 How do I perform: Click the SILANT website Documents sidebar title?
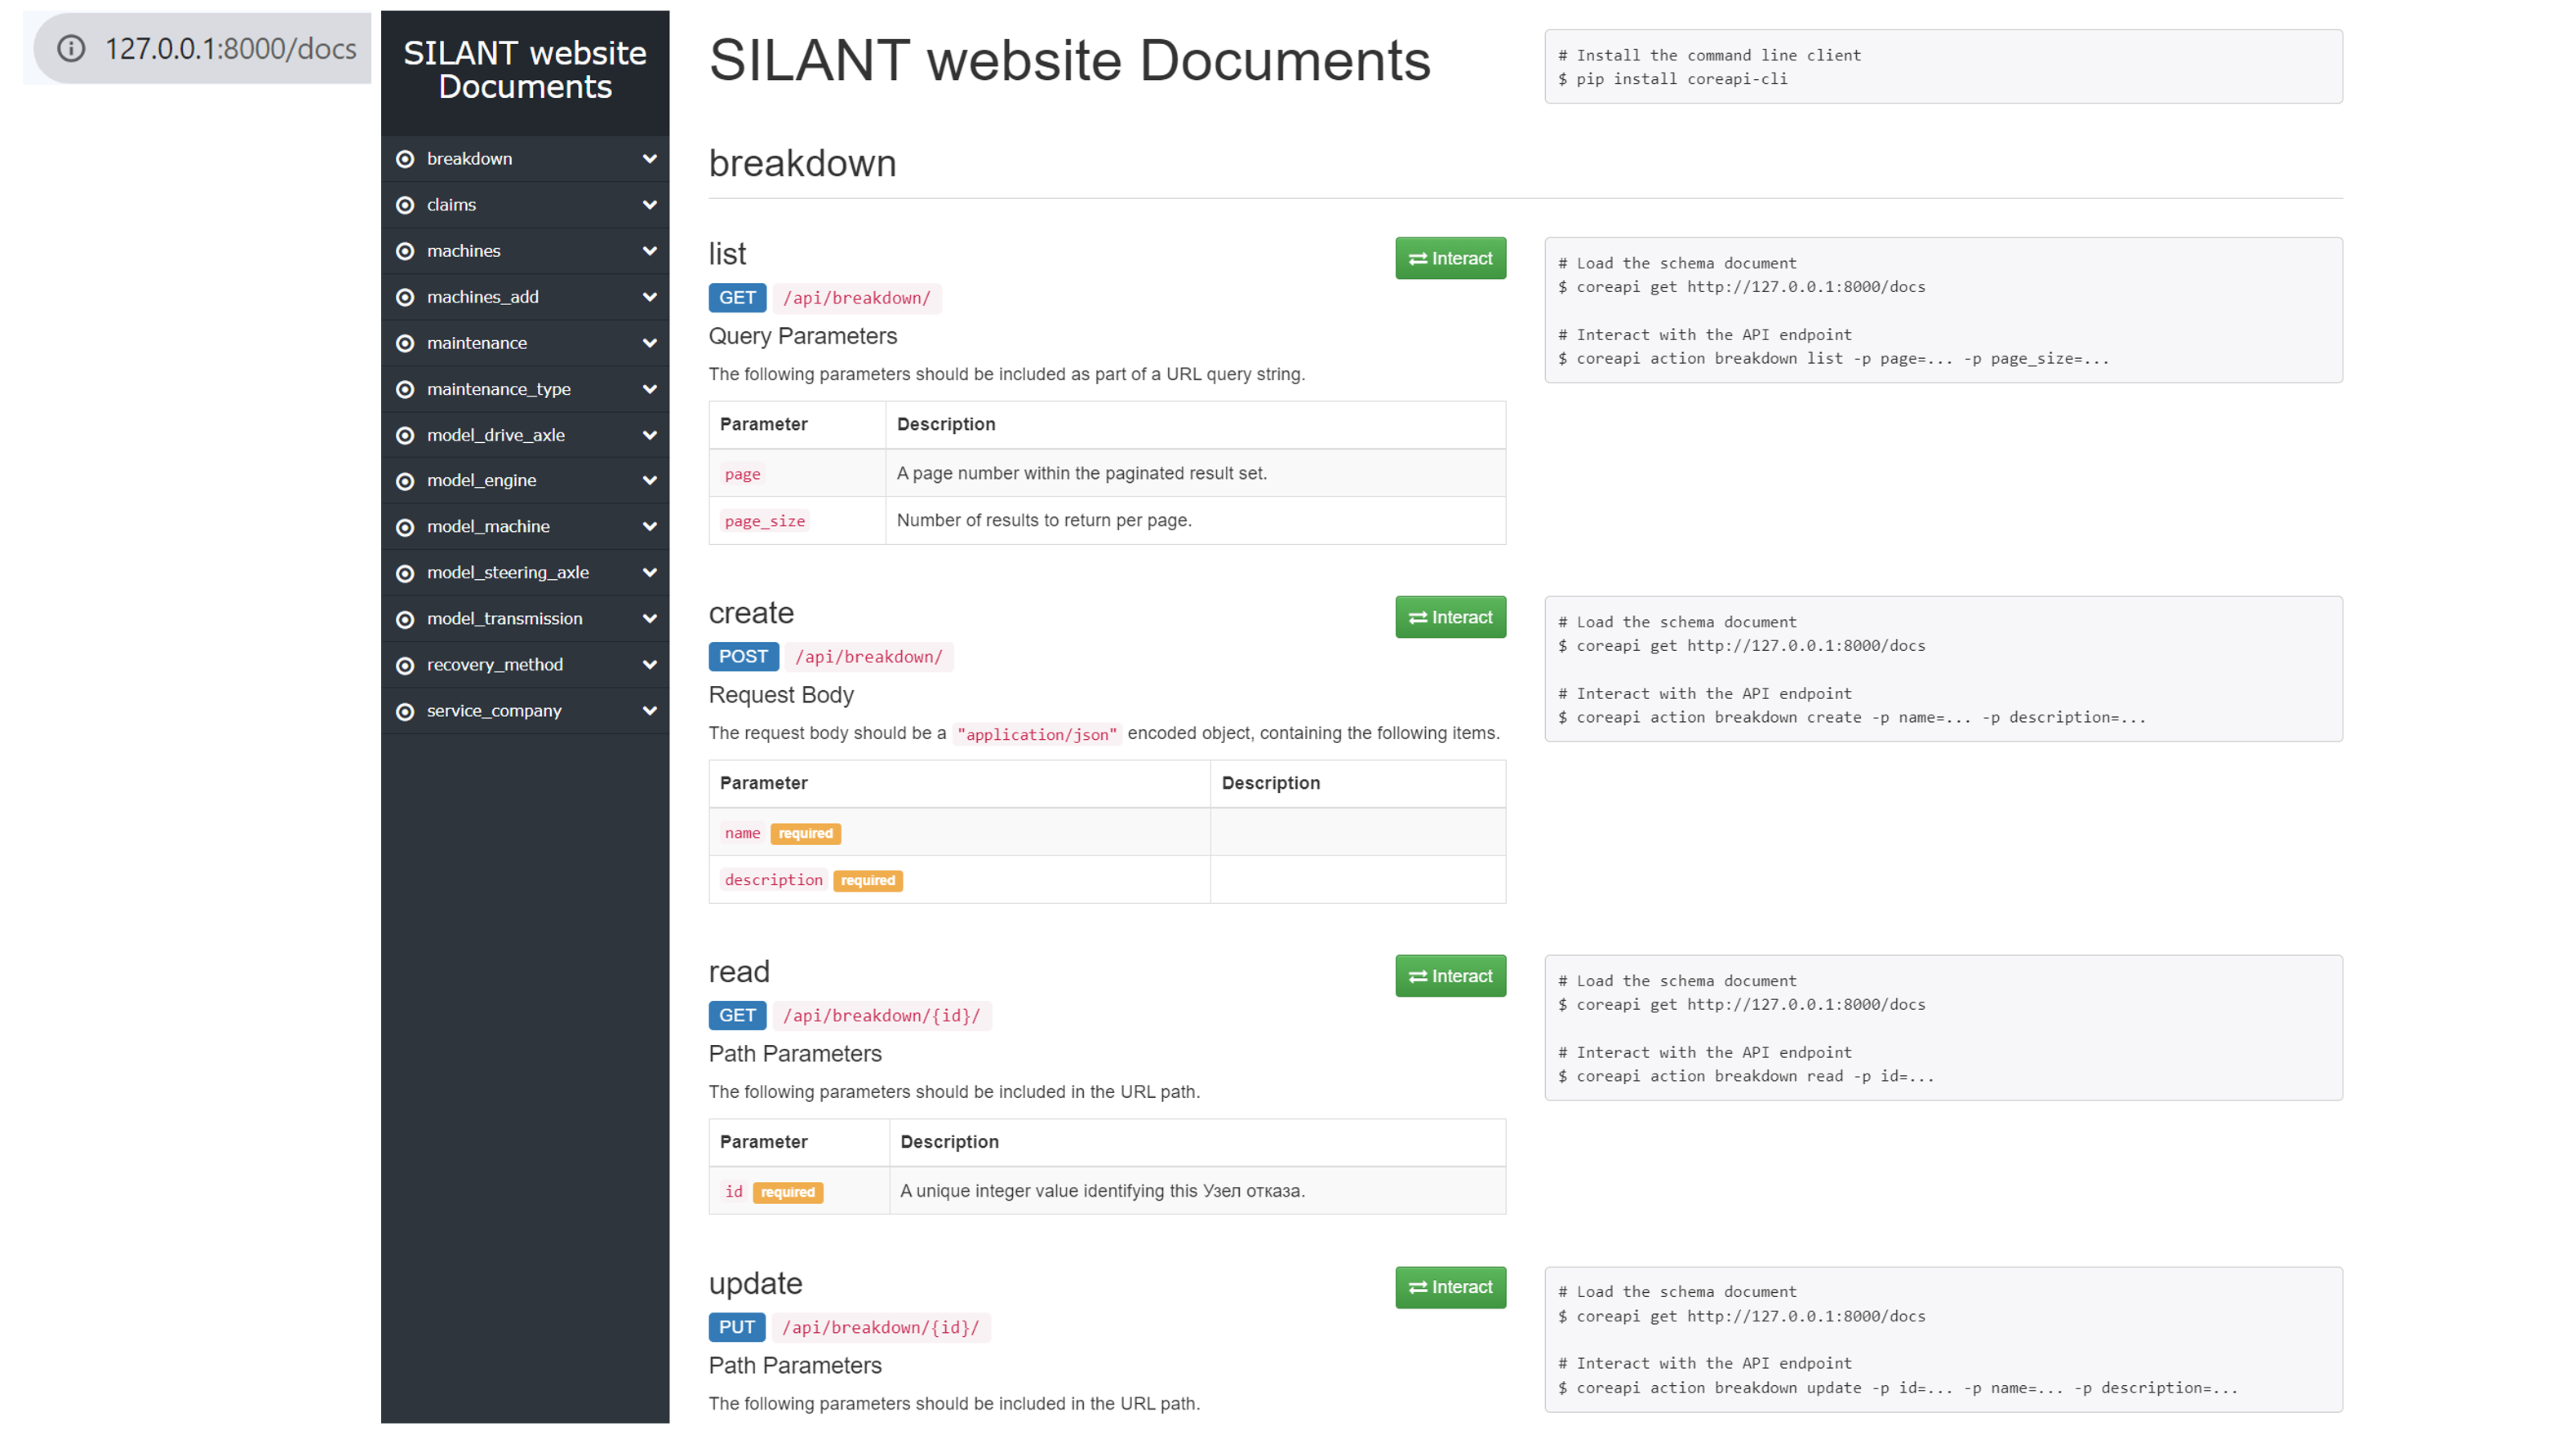coord(525,70)
